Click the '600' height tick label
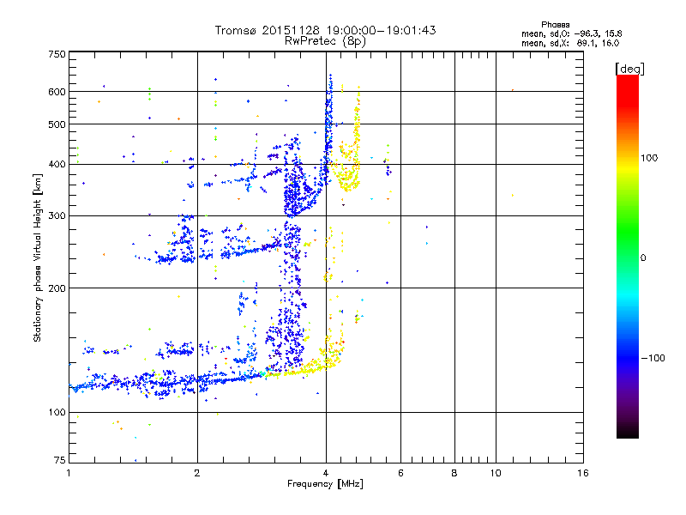 57,92
